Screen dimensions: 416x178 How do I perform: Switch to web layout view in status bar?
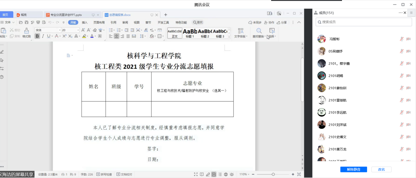[x=226, y=174]
